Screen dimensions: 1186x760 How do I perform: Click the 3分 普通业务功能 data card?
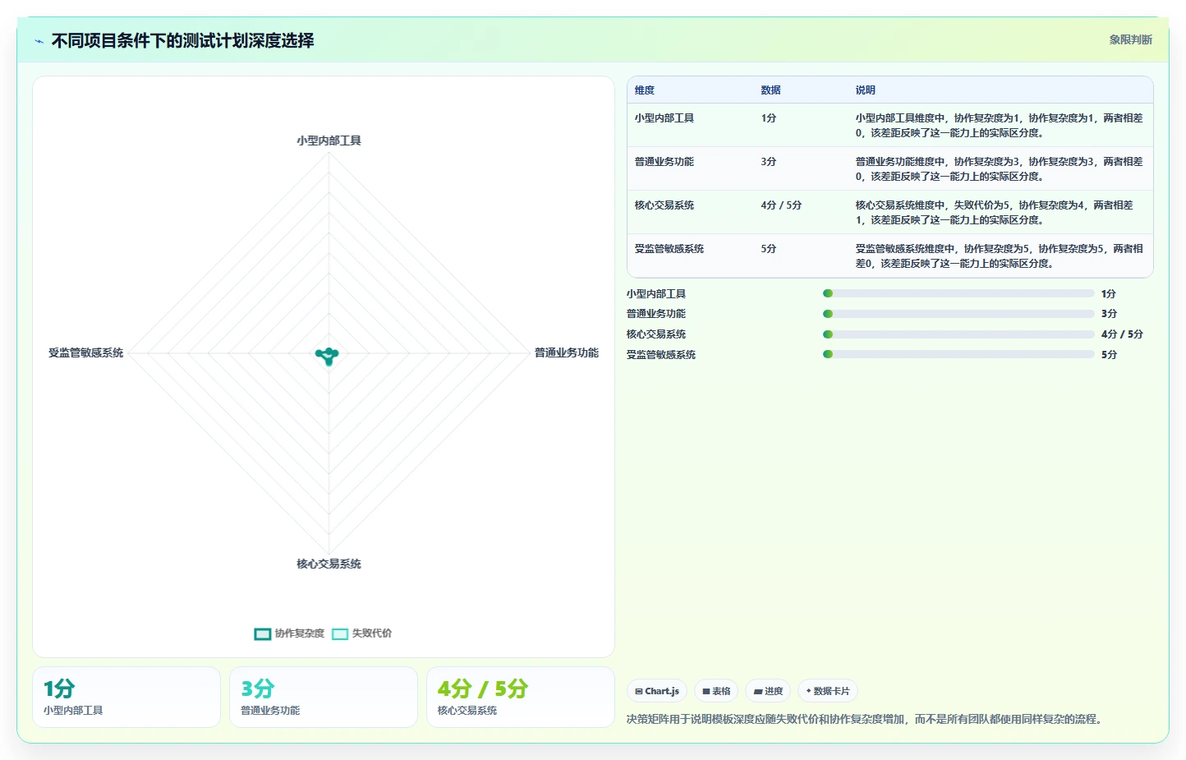[x=324, y=697]
